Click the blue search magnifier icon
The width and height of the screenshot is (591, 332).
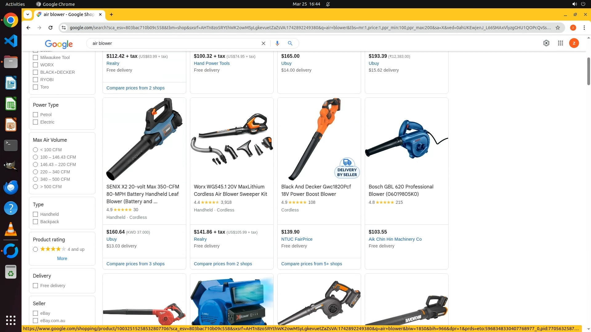click(290, 43)
